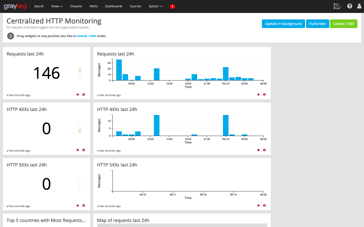Viewport: 364px width, 227px height.
Task: Replay search for Requests last 24h chart widget
Action: (259, 95)
